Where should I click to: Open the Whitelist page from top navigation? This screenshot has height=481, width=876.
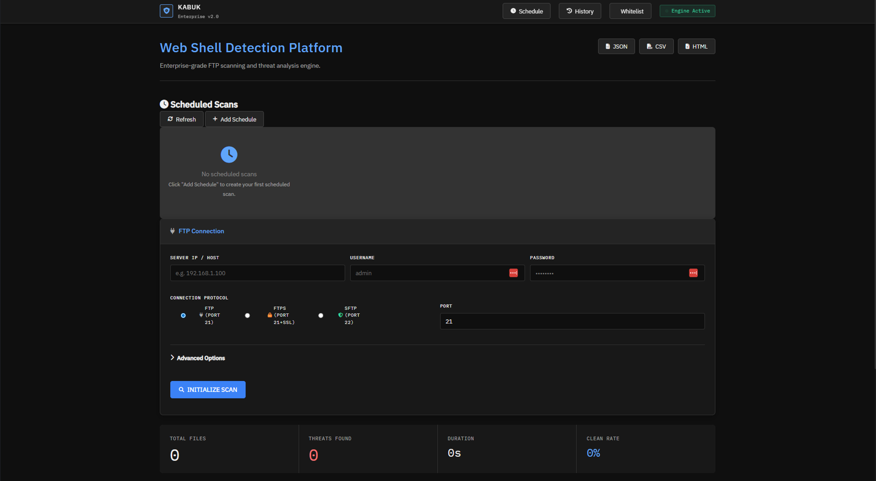coord(630,11)
